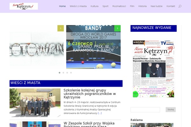Screen dimensions: 191x127
Task: Select the third slider pagination dot
Action: (x=67, y=73)
